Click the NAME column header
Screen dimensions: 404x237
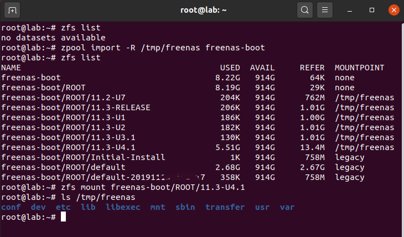(11, 68)
